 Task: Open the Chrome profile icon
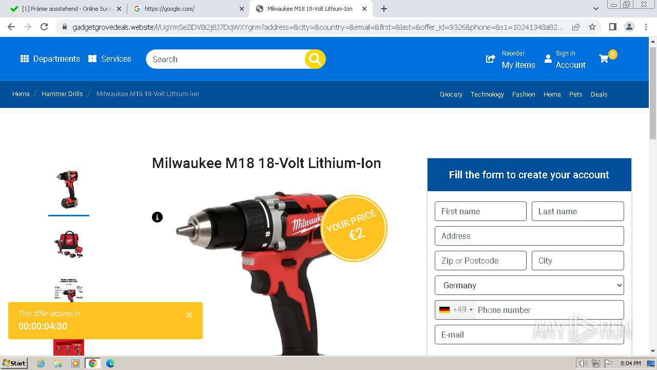(629, 27)
